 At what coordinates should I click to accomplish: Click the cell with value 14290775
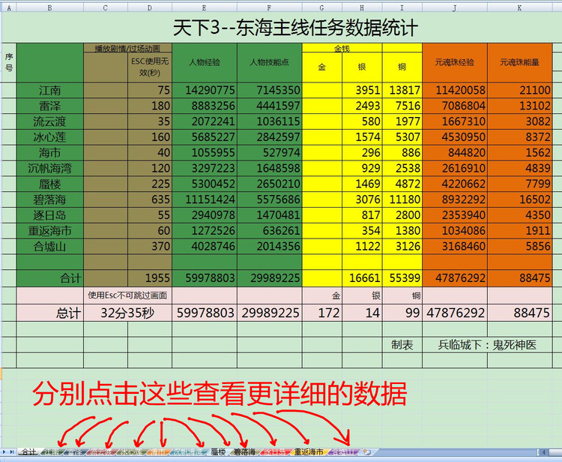pos(205,91)
